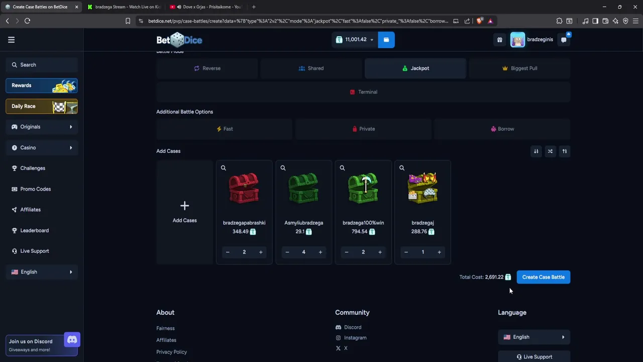Inspect the bradzegaj case with magnifier

coord(401,168)
